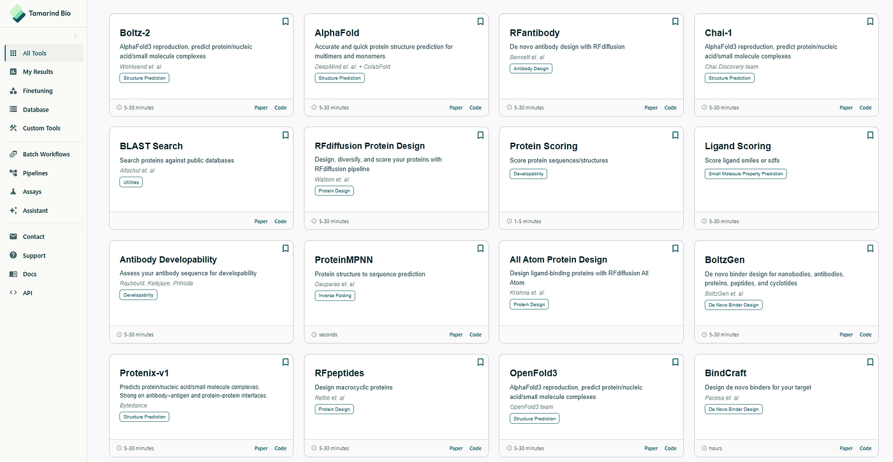
Task: Bookmark the ProteinMPNN tool
Action: 480,249
